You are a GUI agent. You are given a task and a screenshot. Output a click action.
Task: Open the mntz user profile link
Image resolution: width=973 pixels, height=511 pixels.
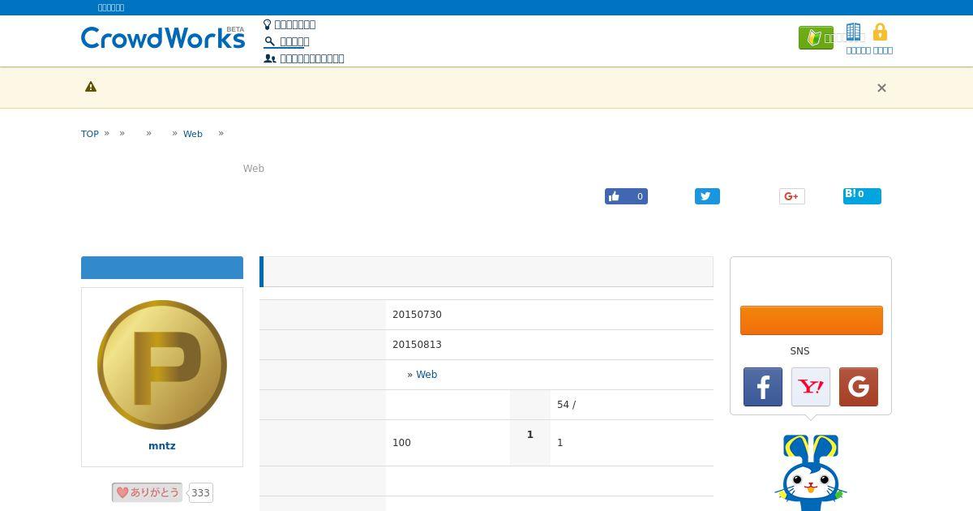pyautogui.click(x=162, y=446)
